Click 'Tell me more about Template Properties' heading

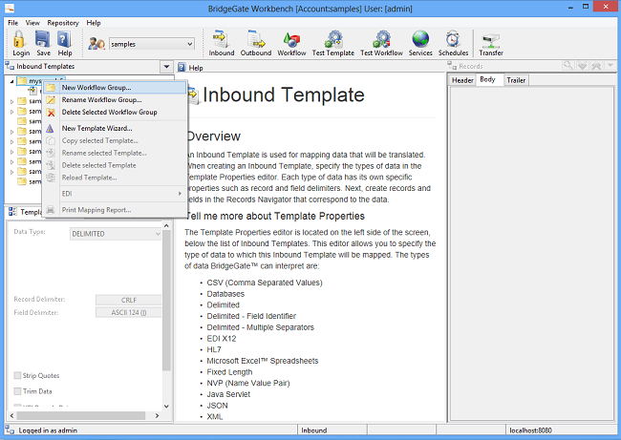tap(275, 216)
